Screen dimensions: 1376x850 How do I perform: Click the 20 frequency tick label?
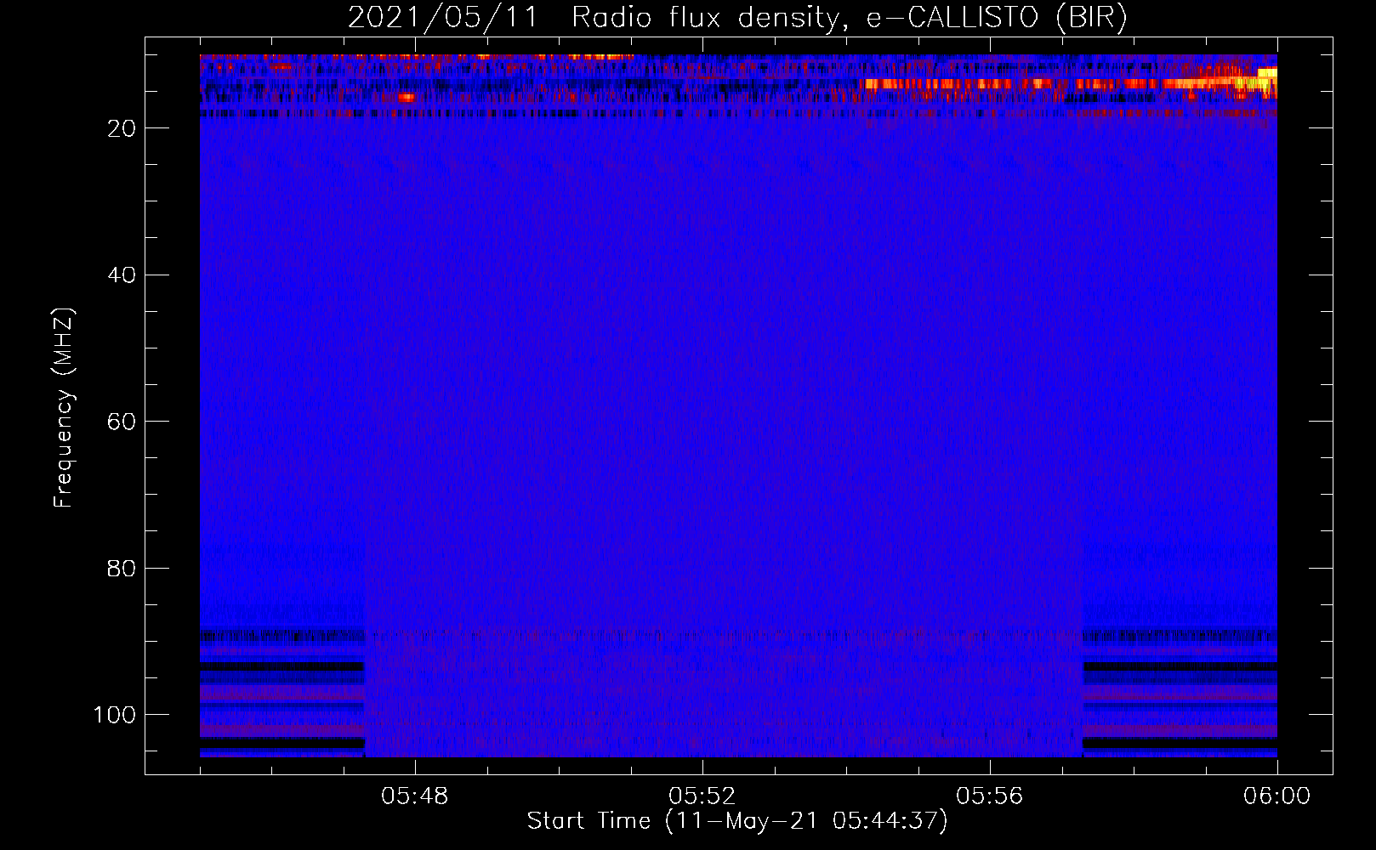coord(122,128)
